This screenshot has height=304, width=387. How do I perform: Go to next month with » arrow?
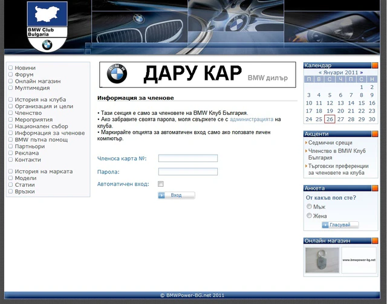point(362,73)
